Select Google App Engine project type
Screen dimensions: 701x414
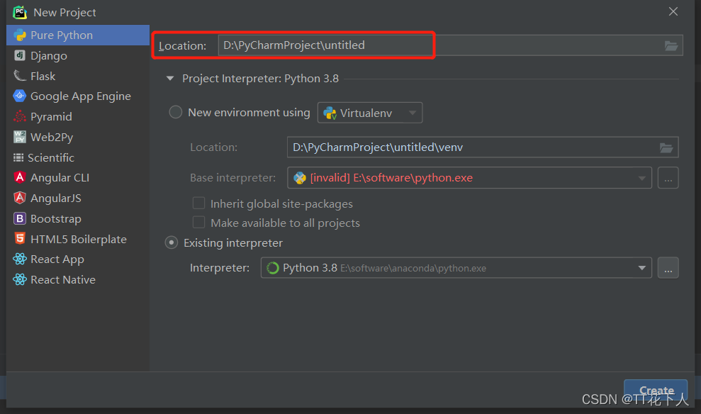[x=78, y=96]
